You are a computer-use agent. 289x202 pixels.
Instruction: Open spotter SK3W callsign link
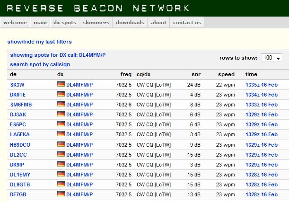17,85
